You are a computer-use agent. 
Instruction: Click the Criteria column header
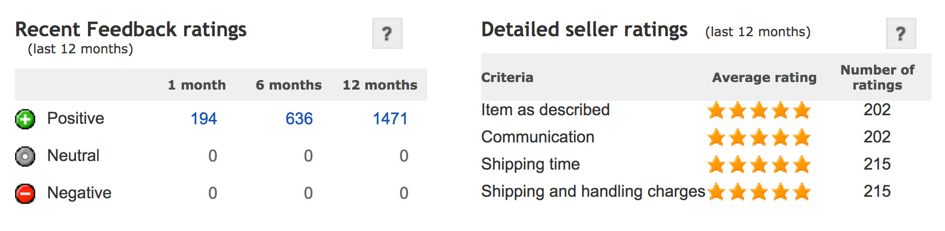point(507,78)
